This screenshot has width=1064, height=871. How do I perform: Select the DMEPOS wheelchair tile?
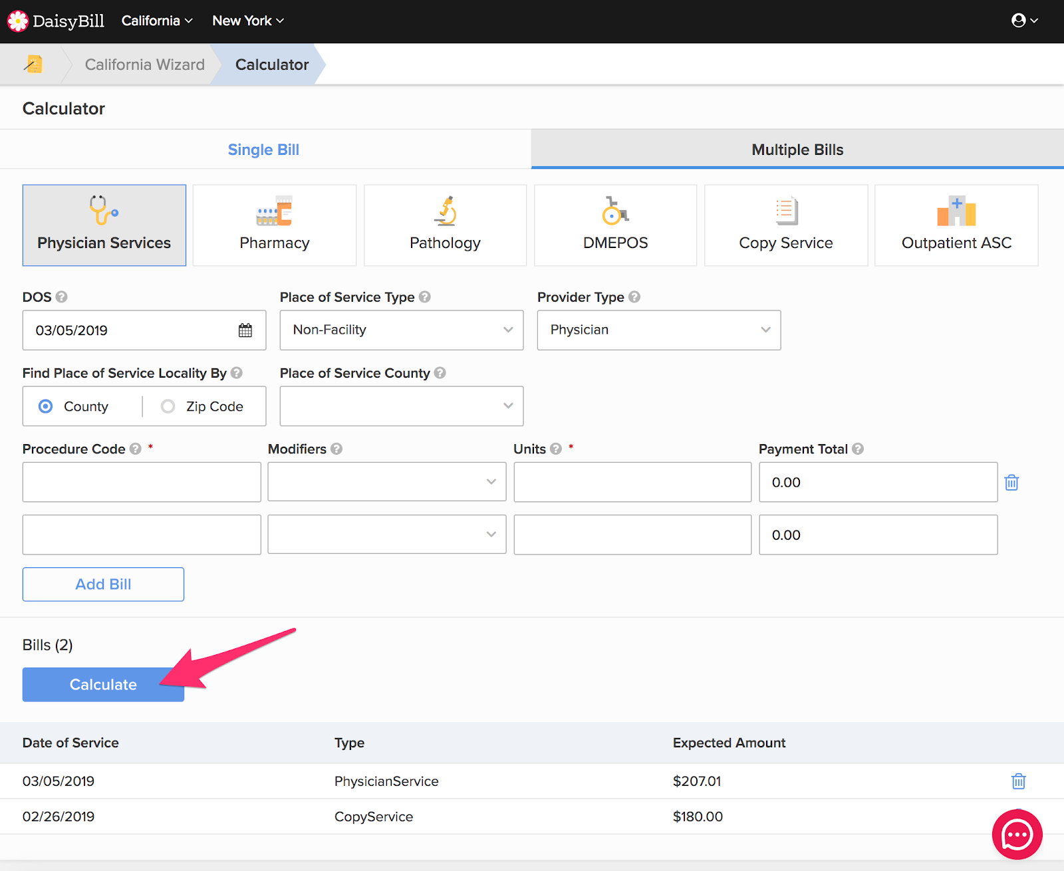pyautogui.click(x=616, y=225)
